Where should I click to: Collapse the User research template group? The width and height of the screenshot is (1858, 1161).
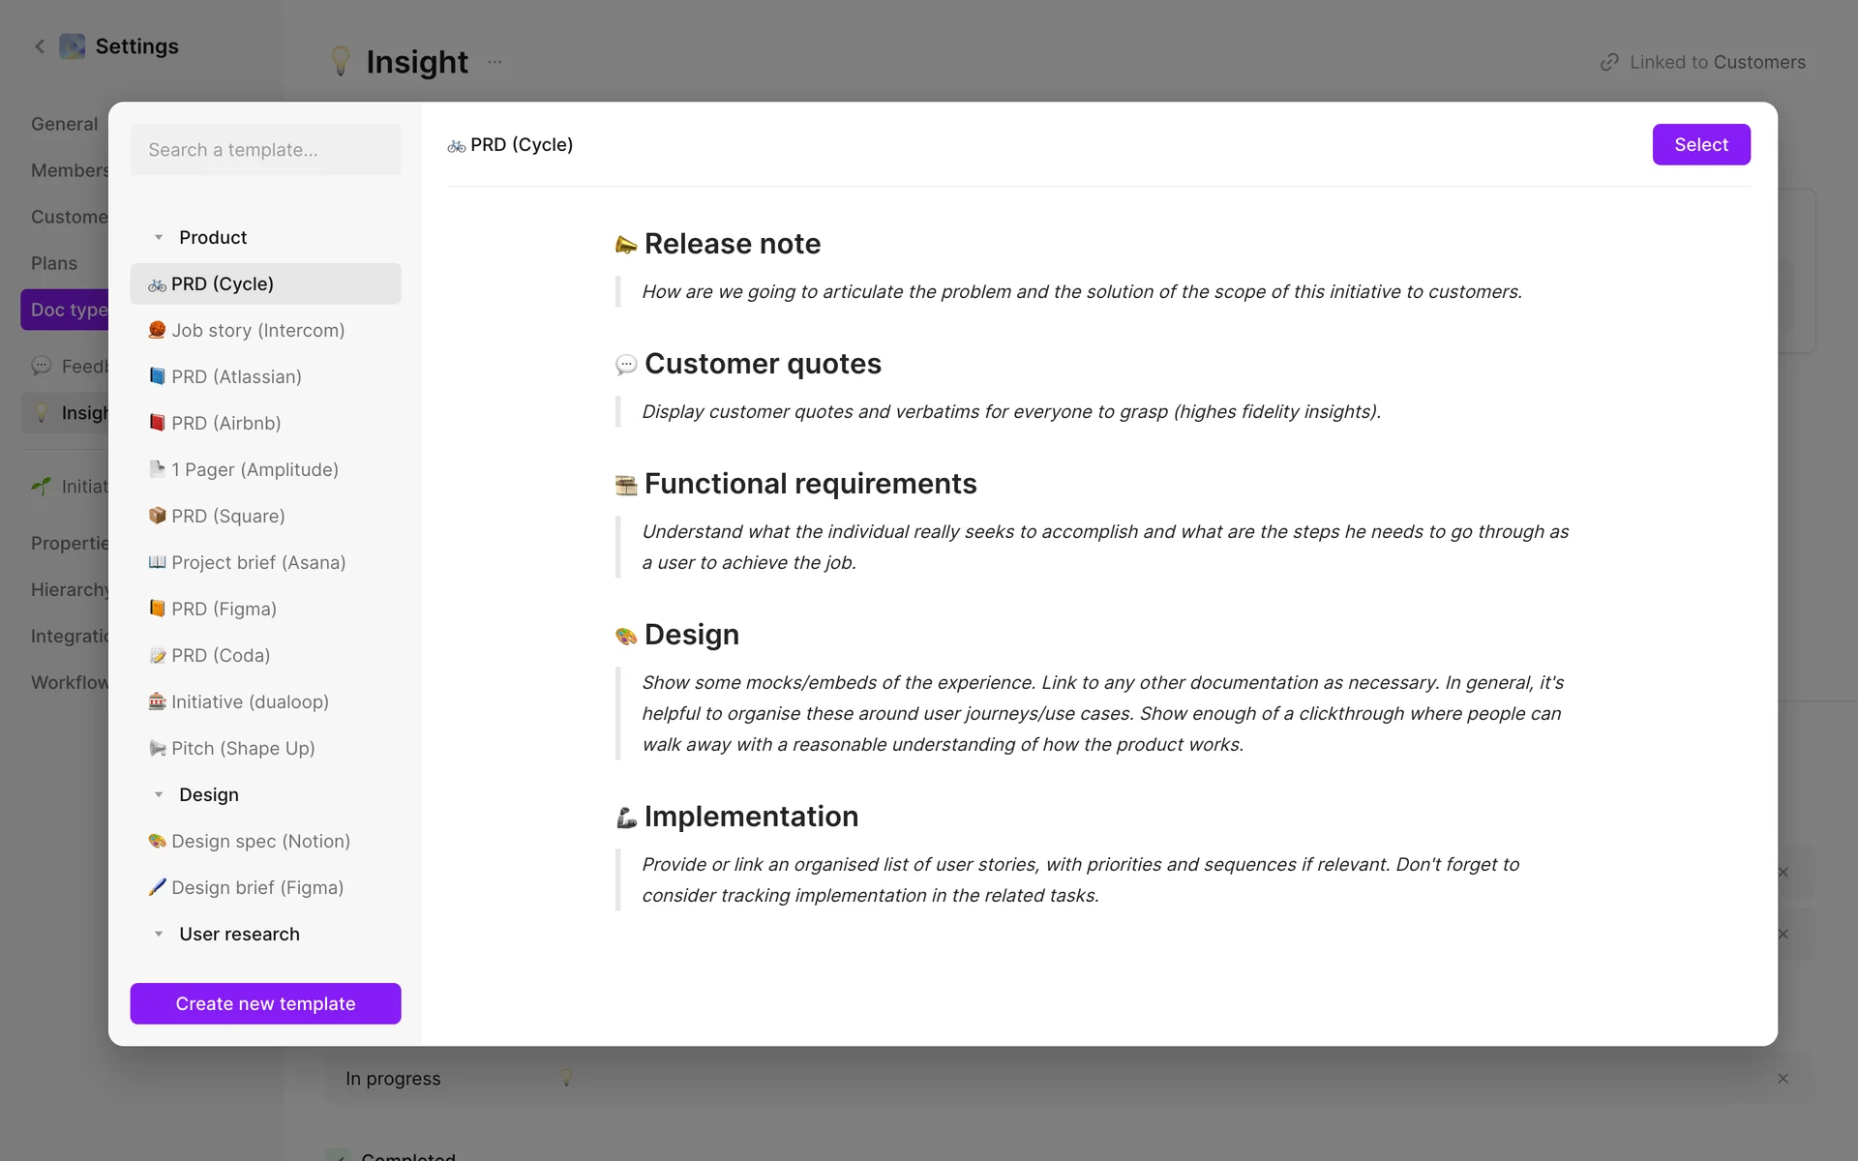(x=159, y=935)
